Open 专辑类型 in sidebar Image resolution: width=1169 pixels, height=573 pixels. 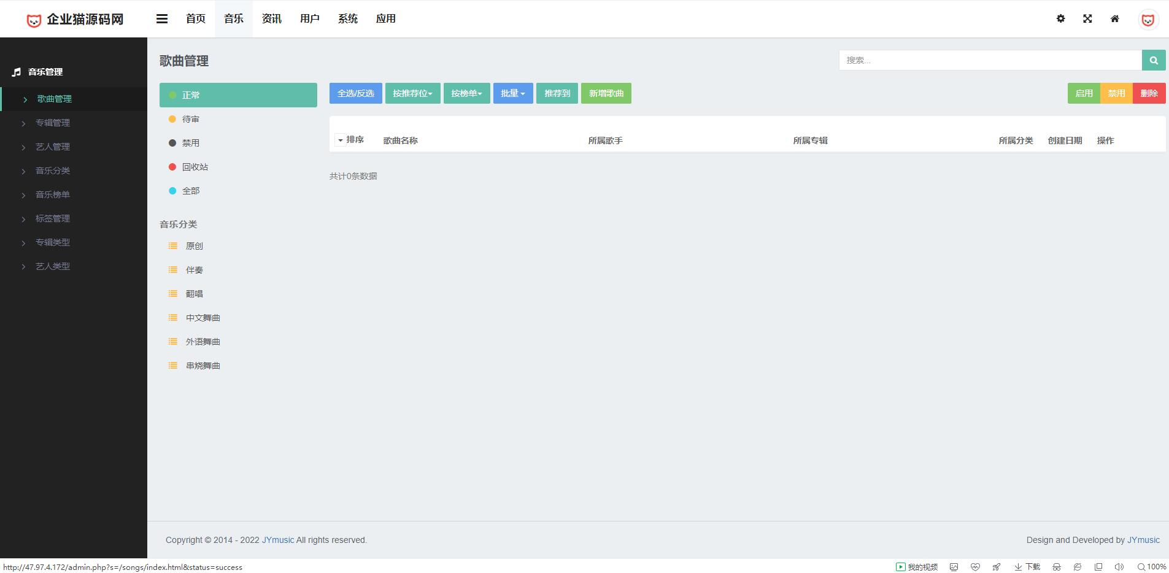click(74, 242)
